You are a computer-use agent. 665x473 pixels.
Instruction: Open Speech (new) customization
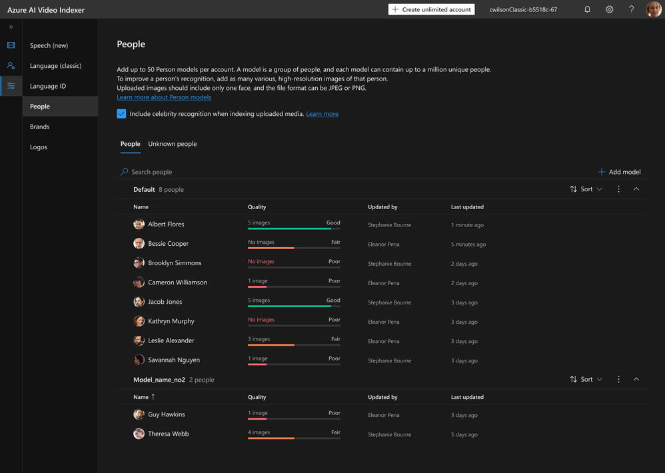pyautogui.click(x=60, y=45)
